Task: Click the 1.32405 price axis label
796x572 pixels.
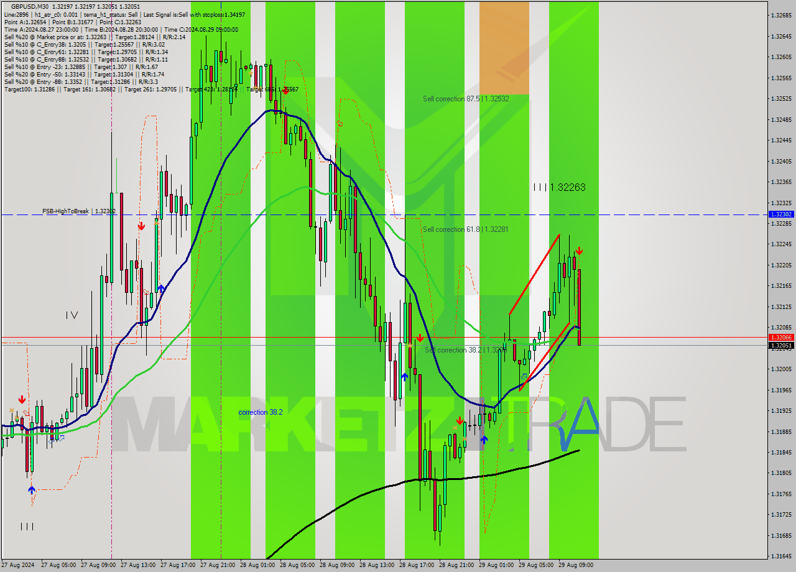Action: pos(781,161)
